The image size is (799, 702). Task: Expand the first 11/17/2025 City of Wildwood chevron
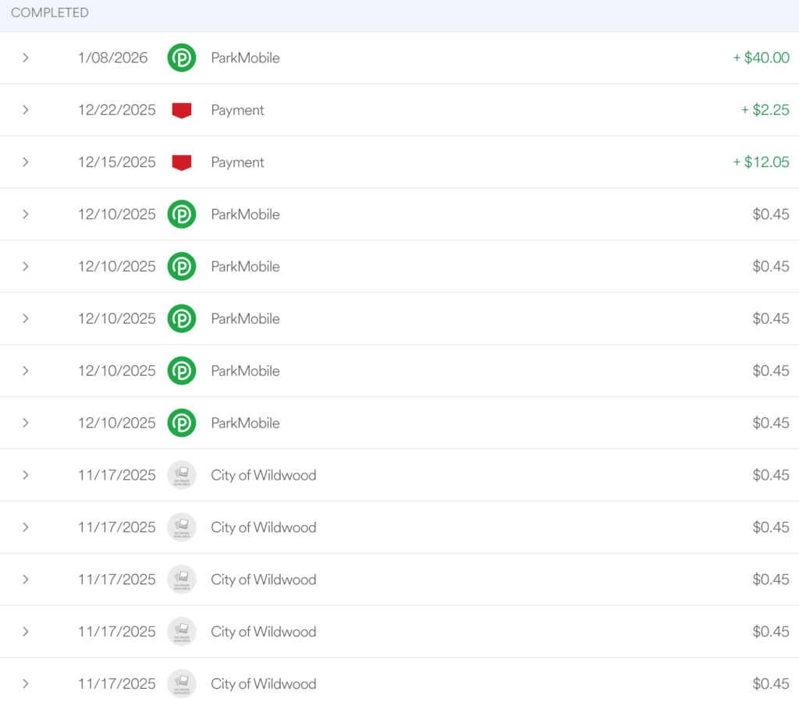(x=26, y=475)
